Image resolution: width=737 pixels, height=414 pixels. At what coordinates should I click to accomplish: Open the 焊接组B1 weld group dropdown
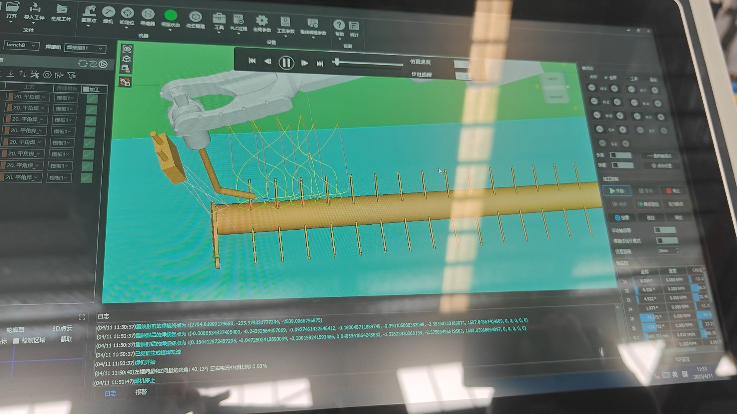coord(85,48)
